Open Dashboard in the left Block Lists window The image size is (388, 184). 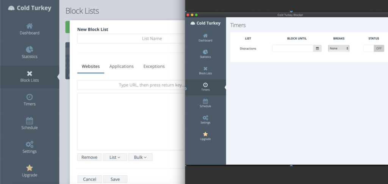(x=30, y=29)
